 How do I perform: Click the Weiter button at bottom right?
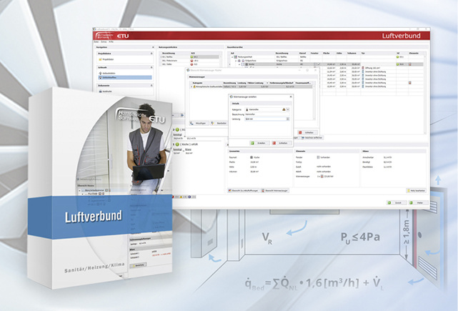point(419,202)
